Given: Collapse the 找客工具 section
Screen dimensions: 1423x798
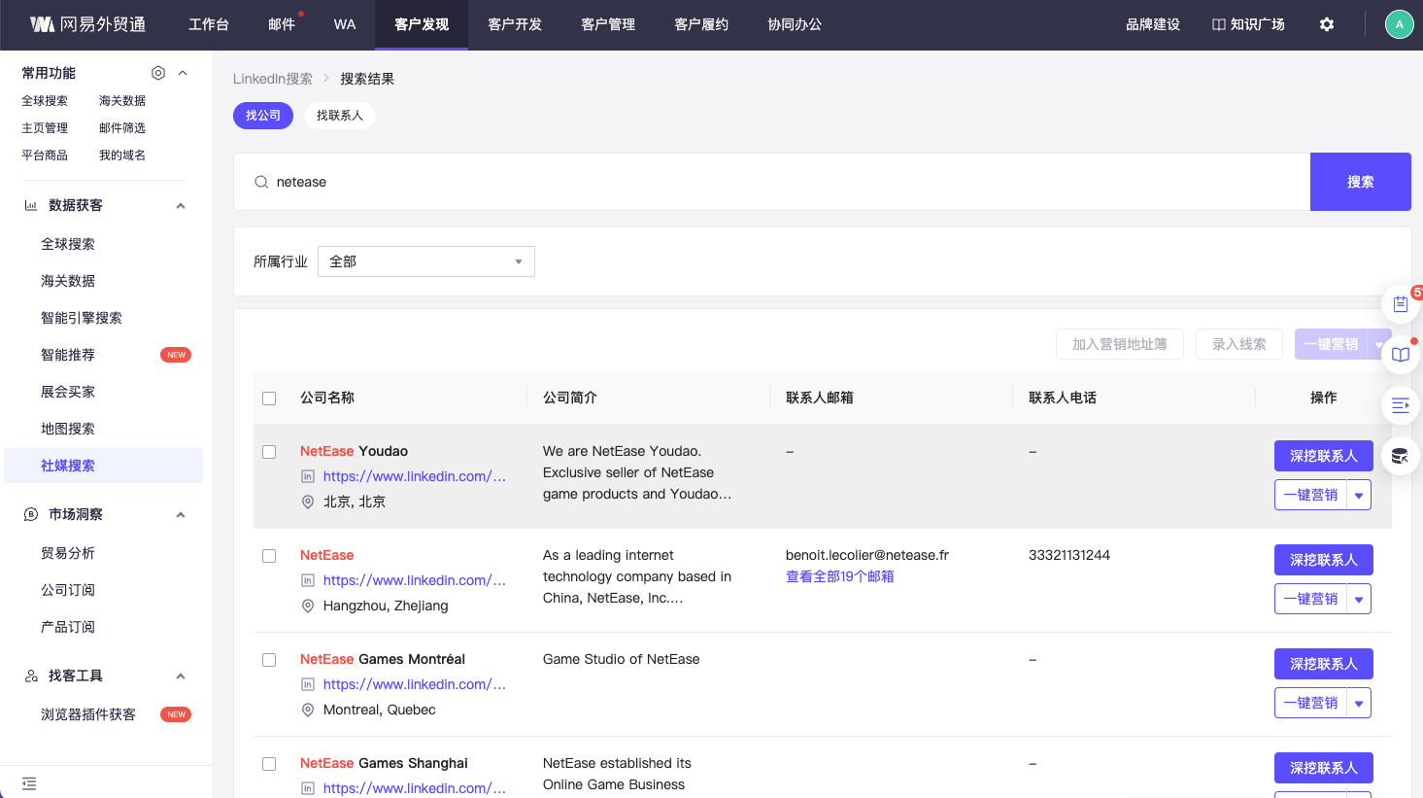Looking at the screenshot, I should point(181,676).
